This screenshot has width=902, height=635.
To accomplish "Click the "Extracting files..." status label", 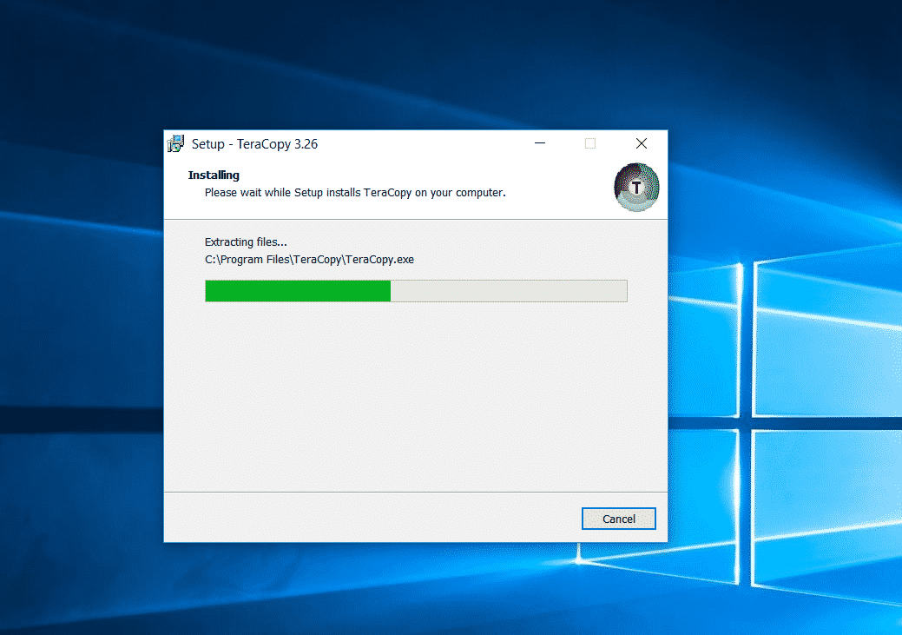I will [246, 242].
